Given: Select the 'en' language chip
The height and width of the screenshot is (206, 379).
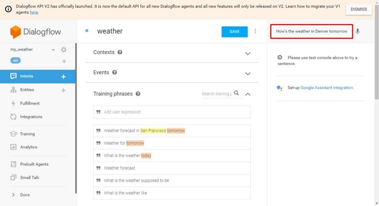Looking at the screenshot, I should (16, 60).
